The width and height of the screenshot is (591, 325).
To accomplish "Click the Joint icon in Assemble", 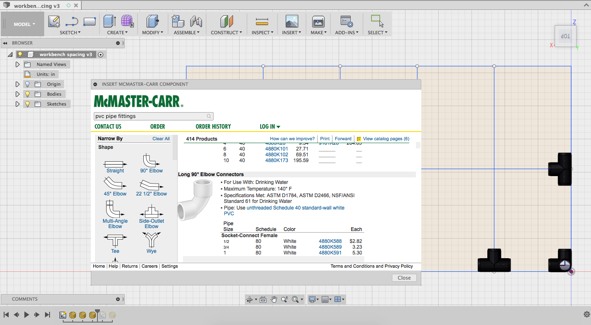I will 196,21.
